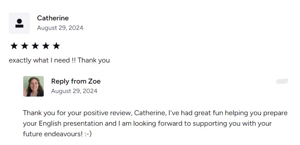Select the fourth rating star
Image resolution: width=300 pixels, height=145 pixels.
coord(46,46)
